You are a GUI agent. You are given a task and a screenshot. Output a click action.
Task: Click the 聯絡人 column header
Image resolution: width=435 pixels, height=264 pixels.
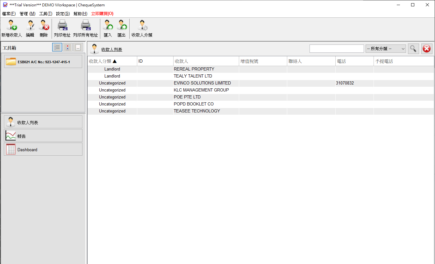[311, 61]
